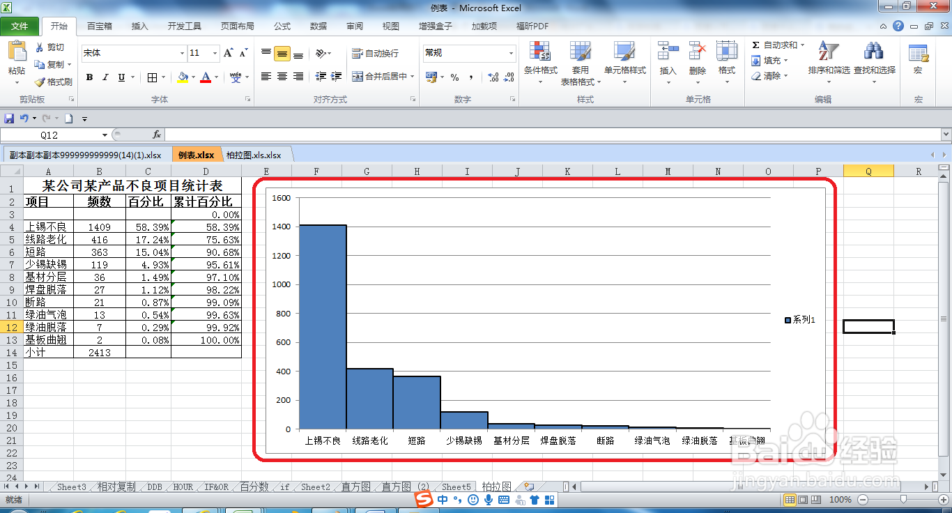The width and height of the screenshot is (952, 513).
Task: Open the cell Format (格式) menu
Action: tap(727, 62)
